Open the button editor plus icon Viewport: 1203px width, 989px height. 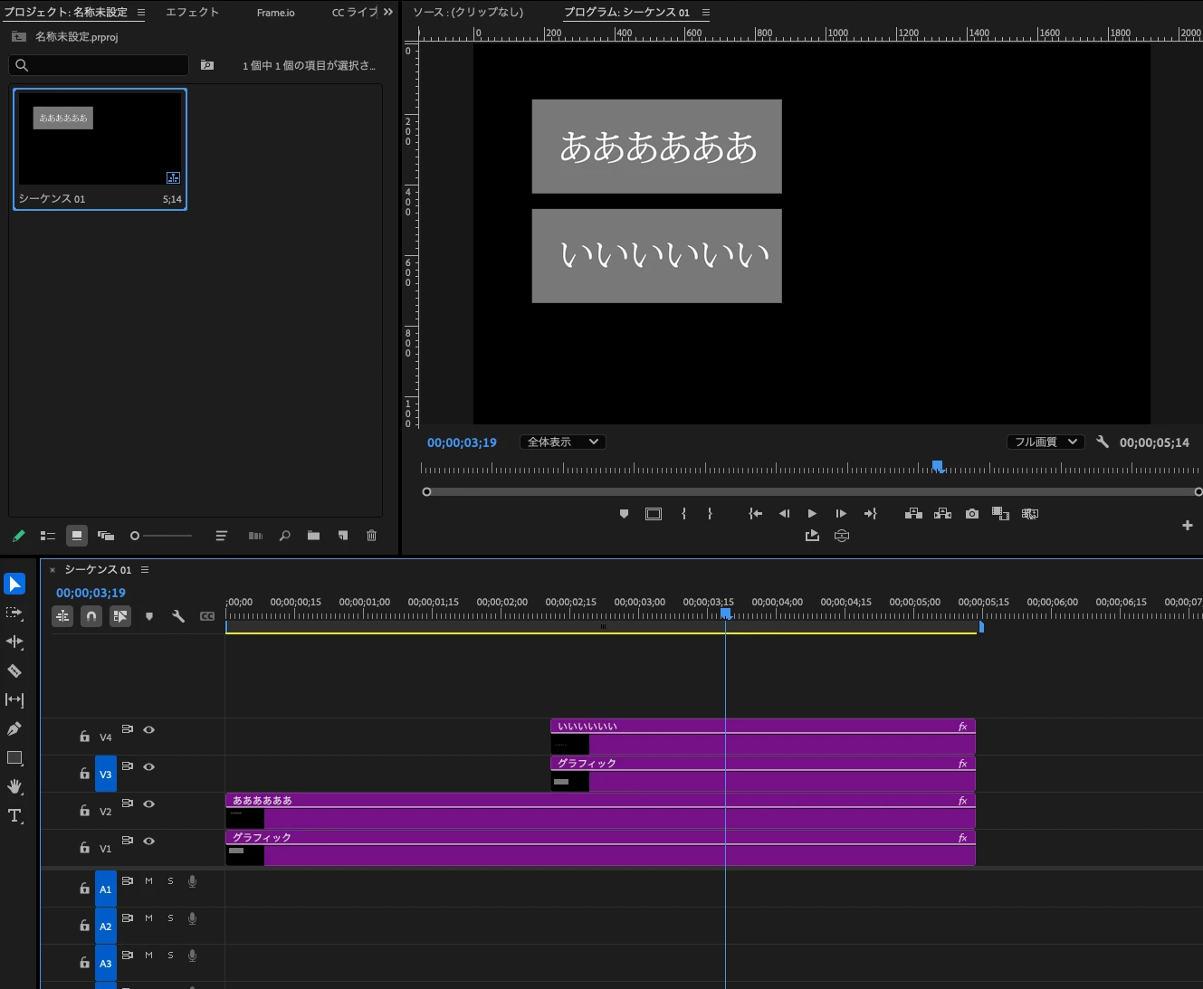tap(1188, 525)
